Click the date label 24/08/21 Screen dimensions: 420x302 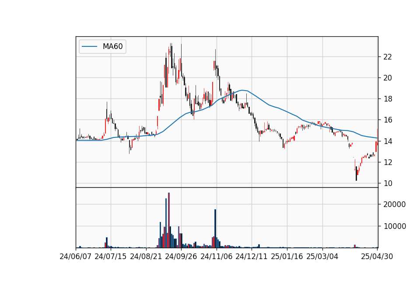coord(146,256)
